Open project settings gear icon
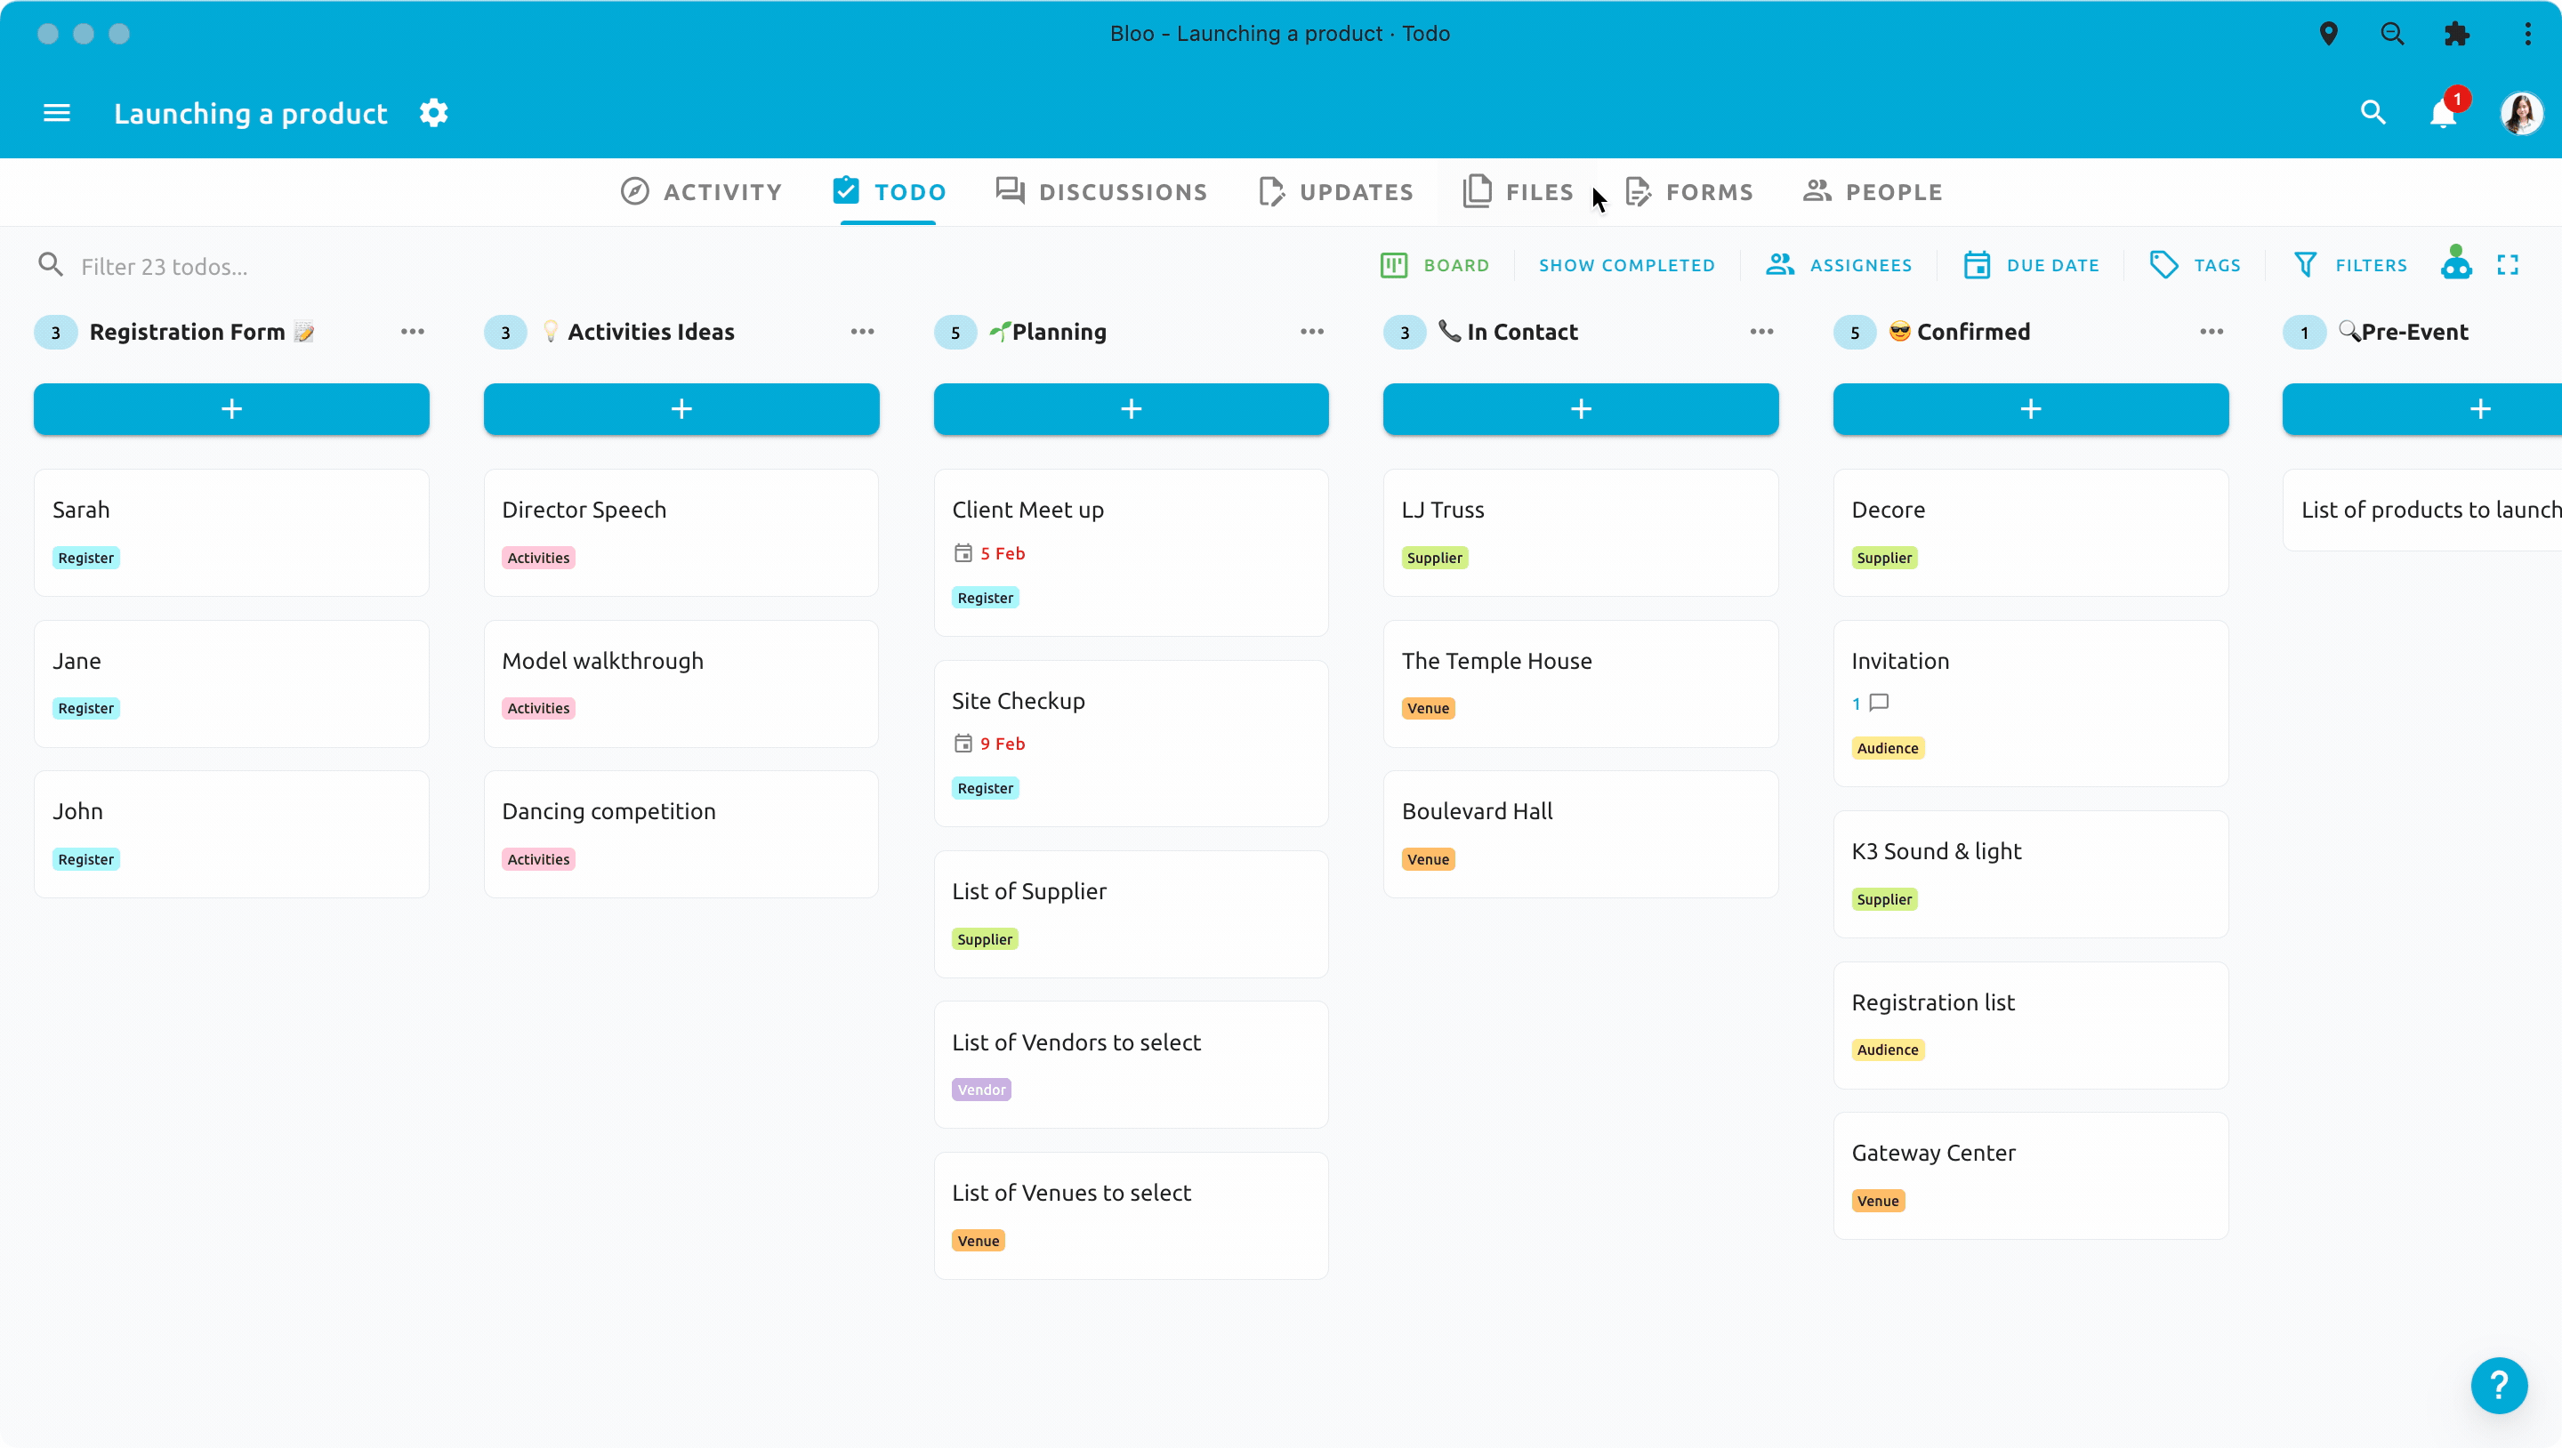The height and width of the screenshot is (1448, 2562). pyautogui.click(x=433, y=113)
